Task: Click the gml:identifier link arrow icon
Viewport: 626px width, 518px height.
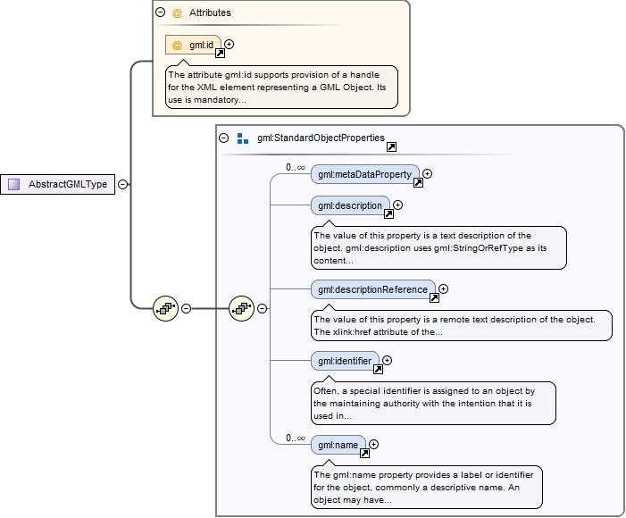Action: pos(378,369)
